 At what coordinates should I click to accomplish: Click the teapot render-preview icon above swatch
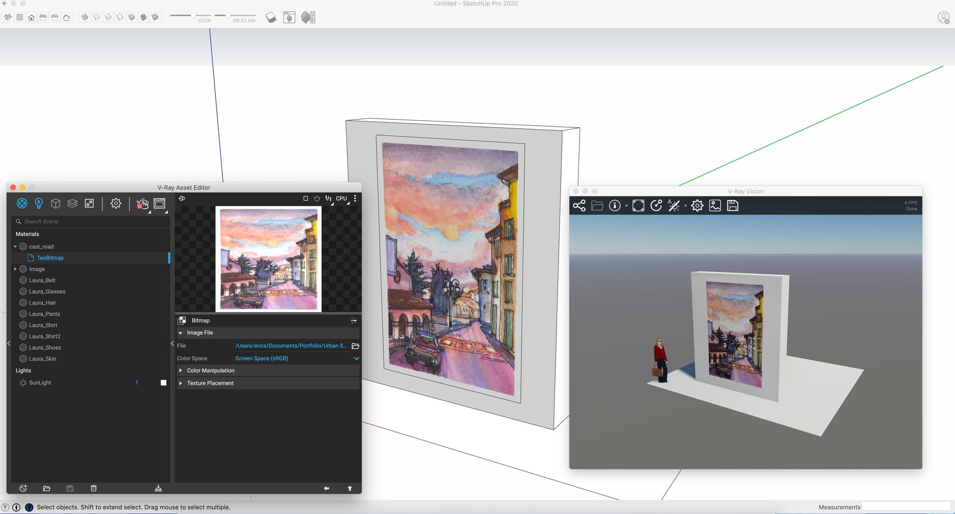[x=317, y=198]
